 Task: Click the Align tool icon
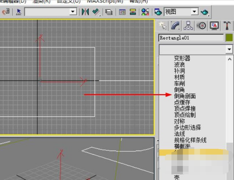tap(96, 12)
